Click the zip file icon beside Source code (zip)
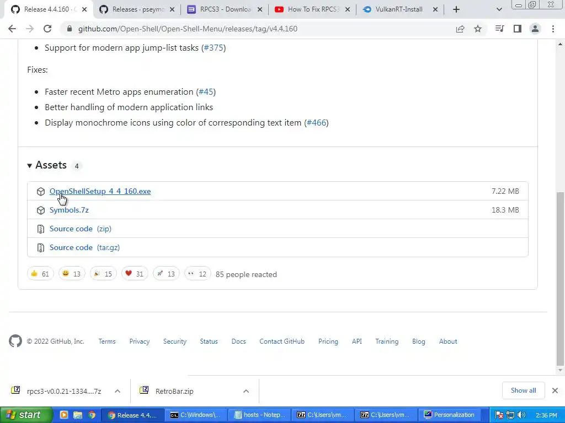Image resolution: width=565 pixels, height=423 pixels. (x=41, y=229)
